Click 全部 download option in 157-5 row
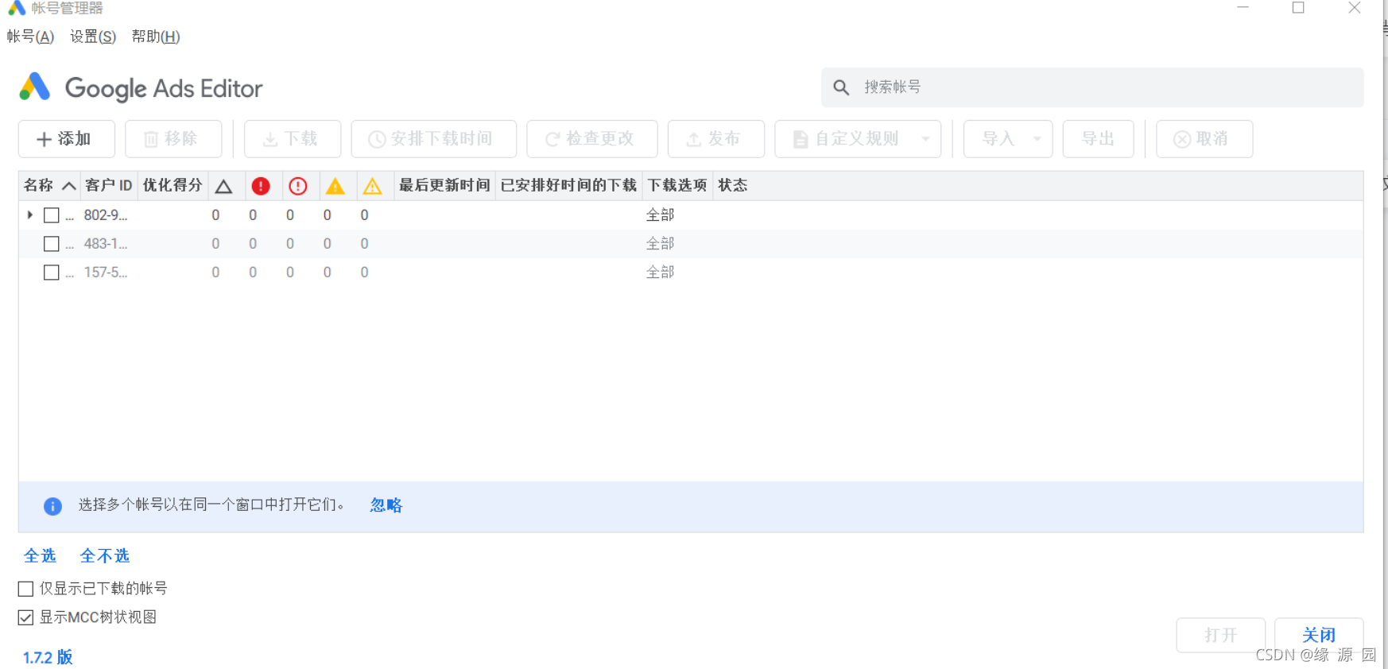 [x=660, y=273]
